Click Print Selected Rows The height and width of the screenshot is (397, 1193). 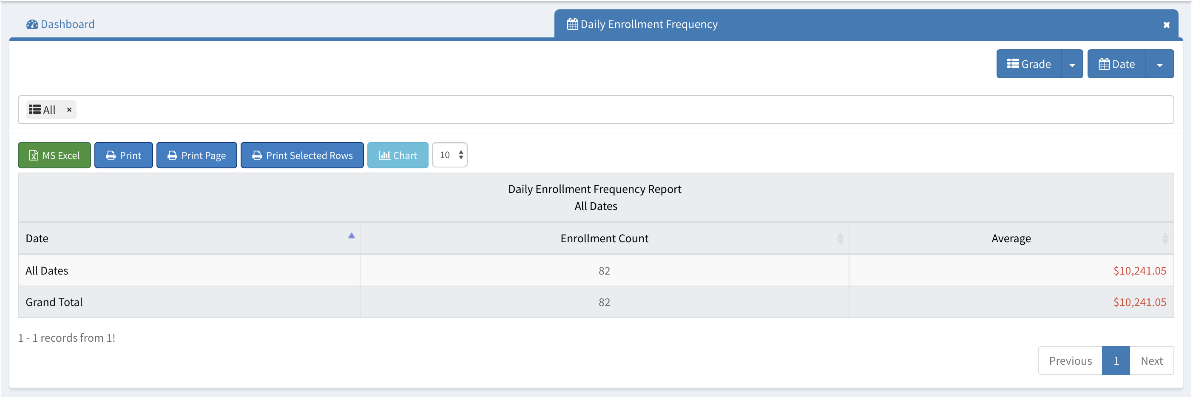(302, 155)
